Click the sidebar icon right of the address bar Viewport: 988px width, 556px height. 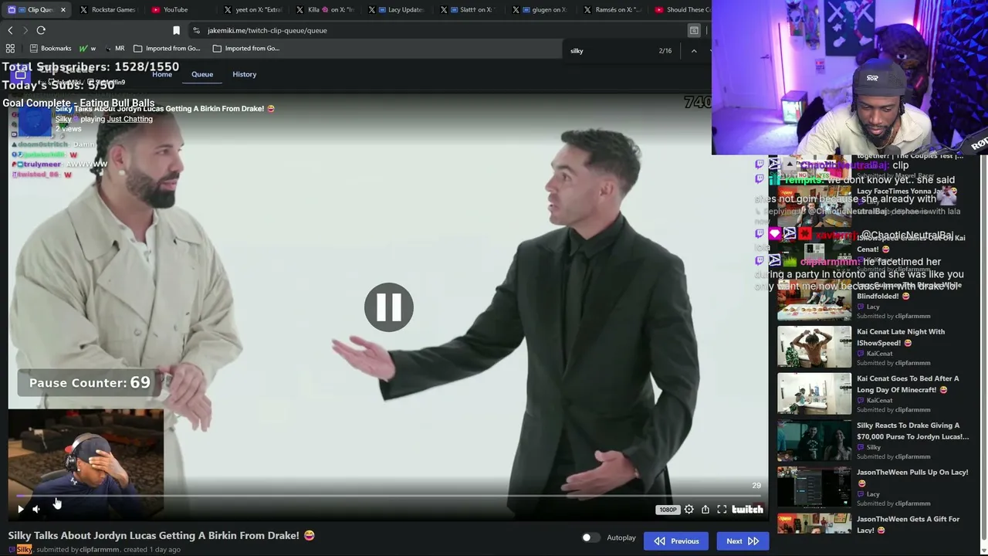(694, 30)
